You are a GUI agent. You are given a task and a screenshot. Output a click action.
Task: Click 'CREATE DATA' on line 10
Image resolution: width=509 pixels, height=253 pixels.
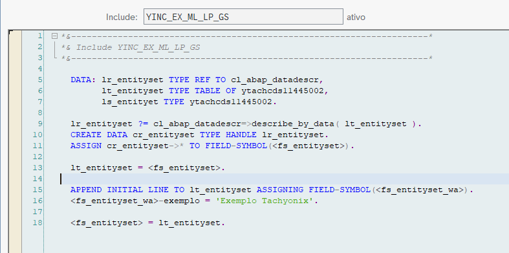click(99, 135)
